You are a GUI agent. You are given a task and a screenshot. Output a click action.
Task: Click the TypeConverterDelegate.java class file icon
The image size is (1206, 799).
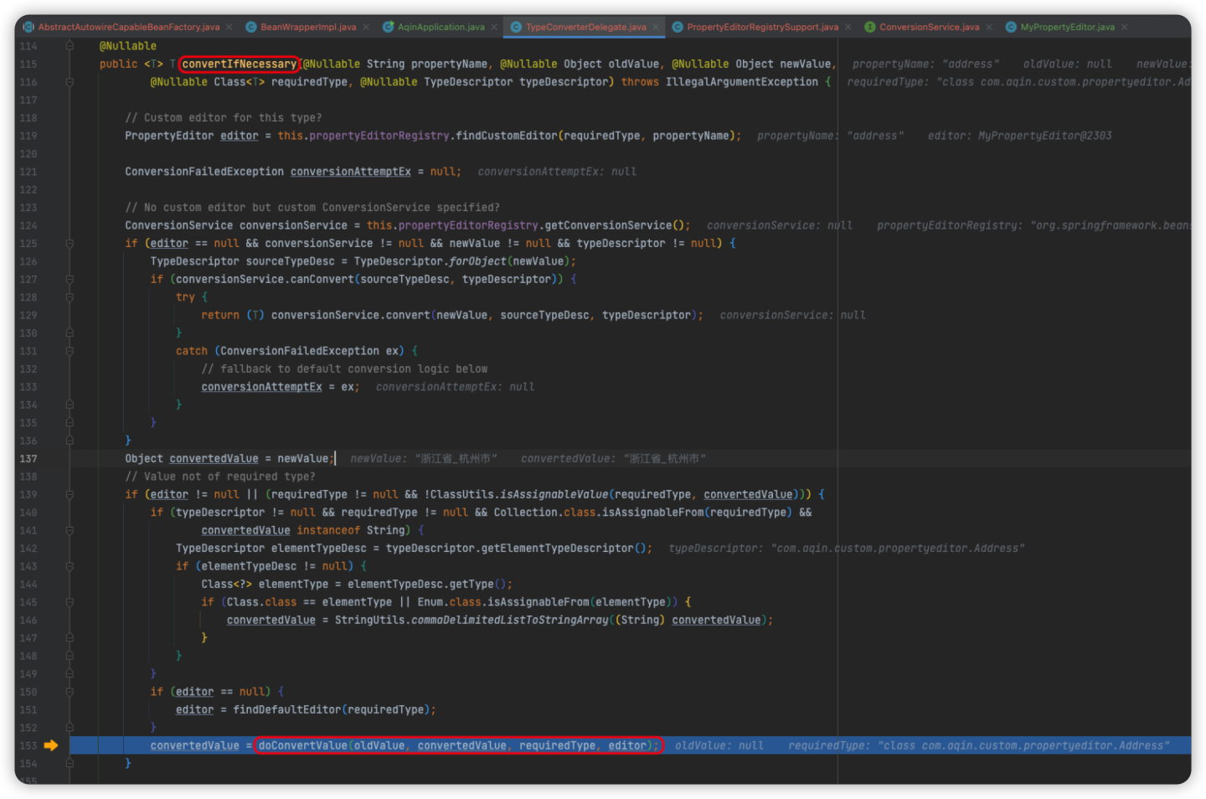[516, 27]
